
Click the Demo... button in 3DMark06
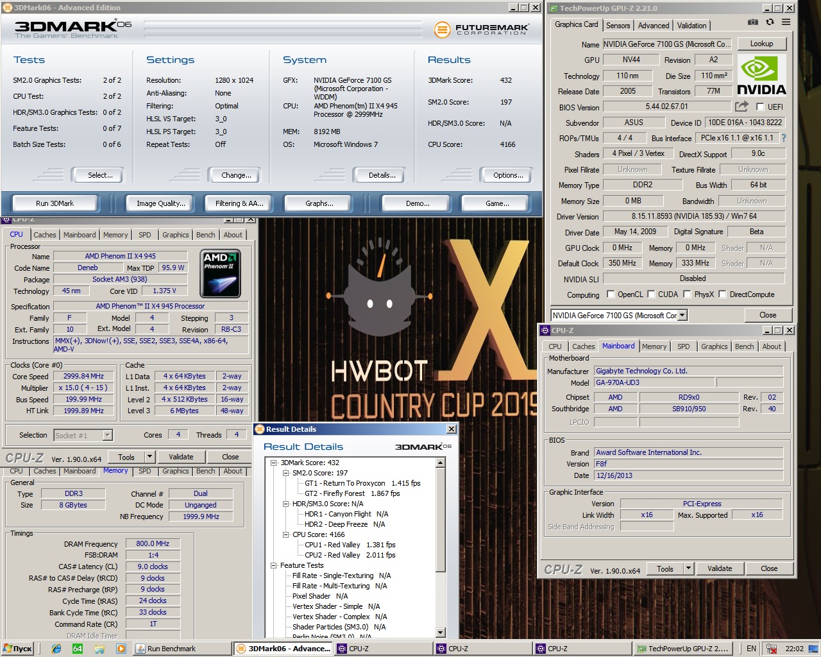418,203
